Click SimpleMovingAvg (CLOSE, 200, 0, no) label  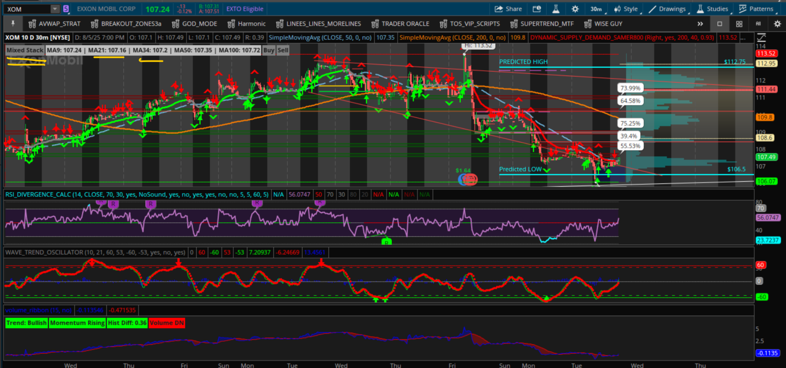click(x=453, y=38)
